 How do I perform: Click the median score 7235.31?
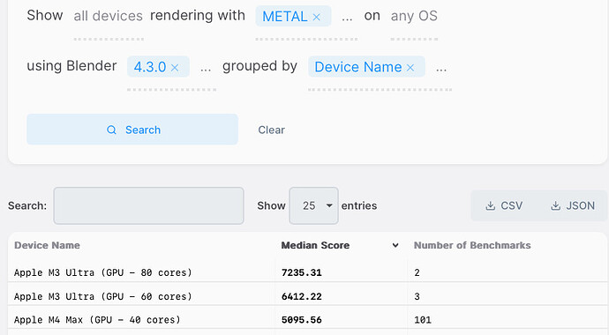tap(301, 272)
